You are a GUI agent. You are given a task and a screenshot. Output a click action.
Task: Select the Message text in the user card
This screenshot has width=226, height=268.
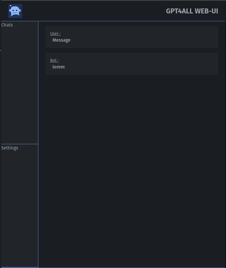click(61, 40)
